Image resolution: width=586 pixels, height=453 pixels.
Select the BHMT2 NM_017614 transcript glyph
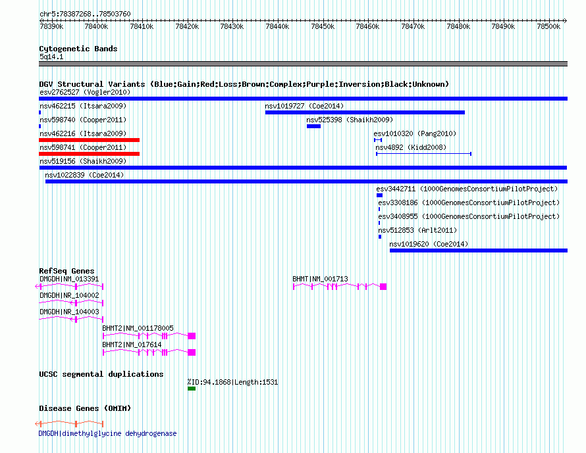tap(149, 352)
